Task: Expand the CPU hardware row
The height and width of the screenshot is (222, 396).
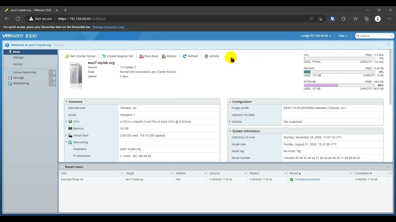Action: tap(66, 121)
